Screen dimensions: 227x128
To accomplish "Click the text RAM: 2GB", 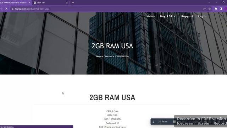I will point(112,115).
